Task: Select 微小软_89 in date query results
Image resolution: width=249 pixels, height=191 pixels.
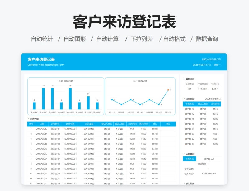Action: click(190, 144)
